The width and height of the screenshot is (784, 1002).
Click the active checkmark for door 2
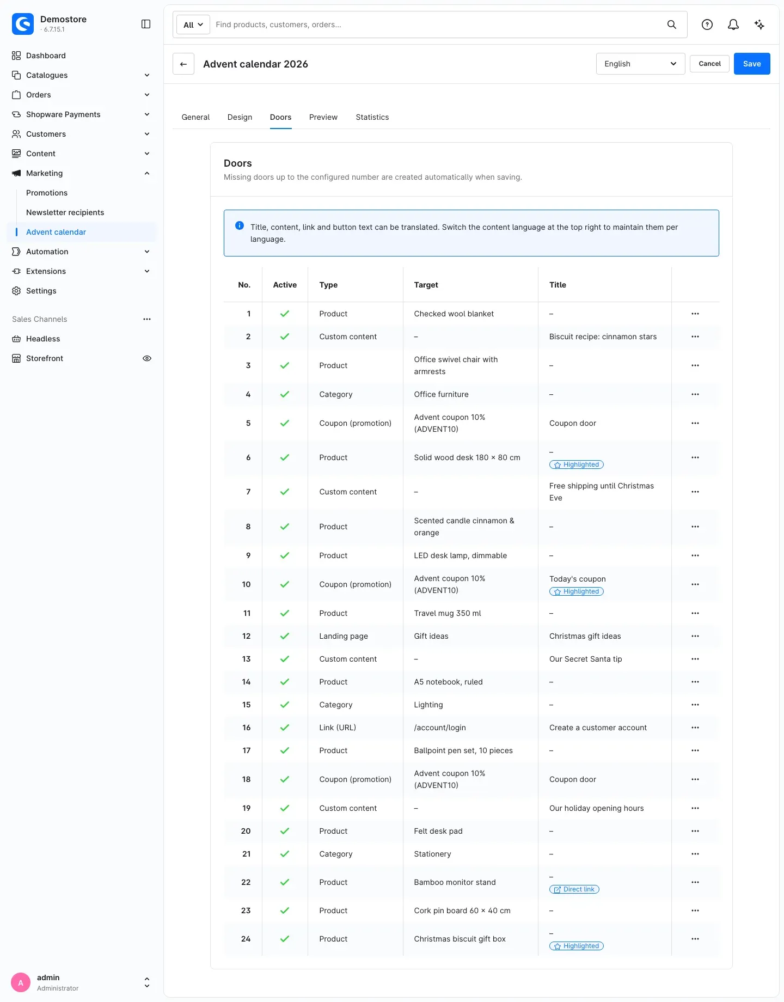285,337
